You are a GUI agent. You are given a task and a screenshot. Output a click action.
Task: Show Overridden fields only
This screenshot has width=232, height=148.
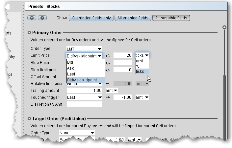pos(91,18)
